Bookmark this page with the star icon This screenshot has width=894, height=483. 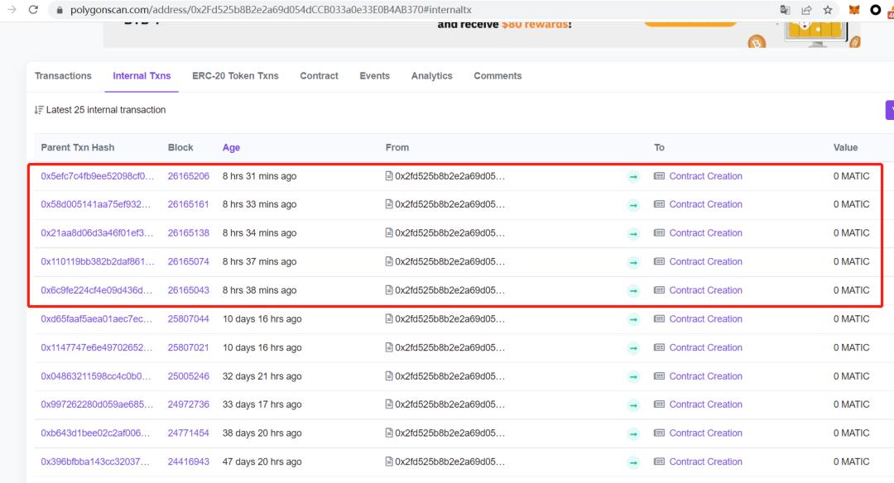tap(828, 10)
